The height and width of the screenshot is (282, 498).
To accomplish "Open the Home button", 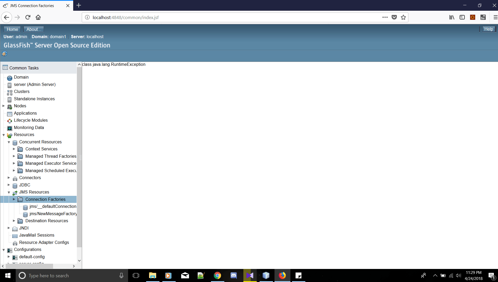I will coord(12,29).
